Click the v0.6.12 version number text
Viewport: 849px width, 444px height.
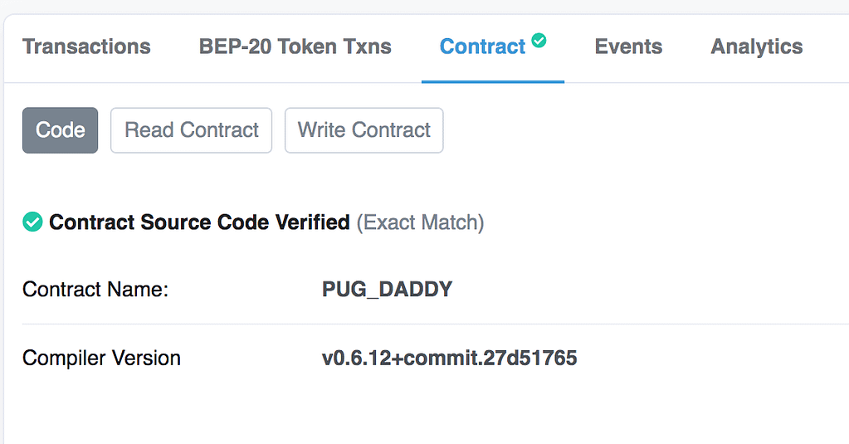356,358
